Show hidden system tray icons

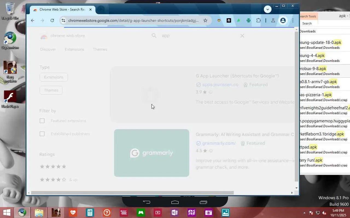pos(304,213)
